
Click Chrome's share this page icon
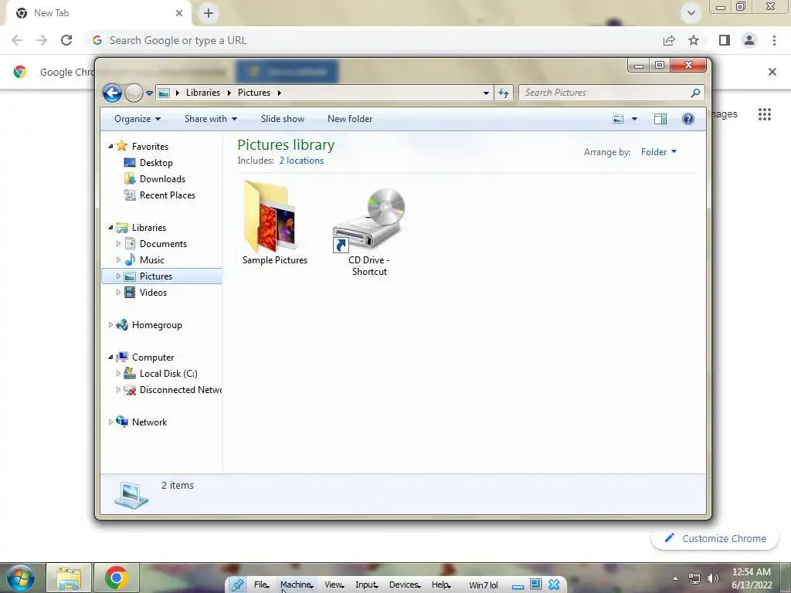coord(669,40)
